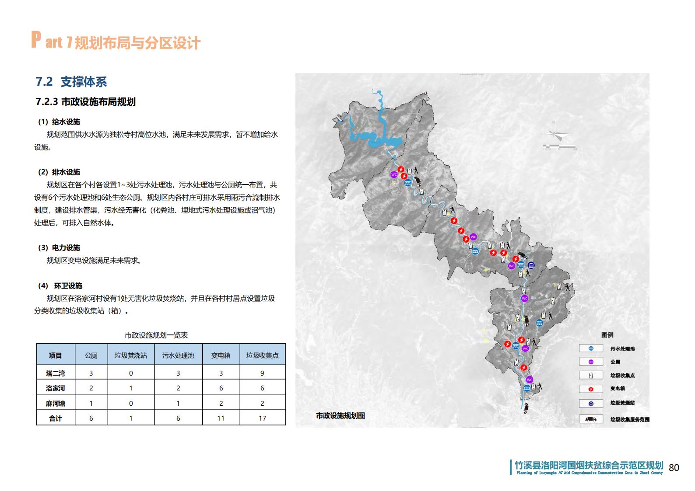695x491 pixels.
Task: Click the table title 市政设施规划一览表
Action: [156, 335]
